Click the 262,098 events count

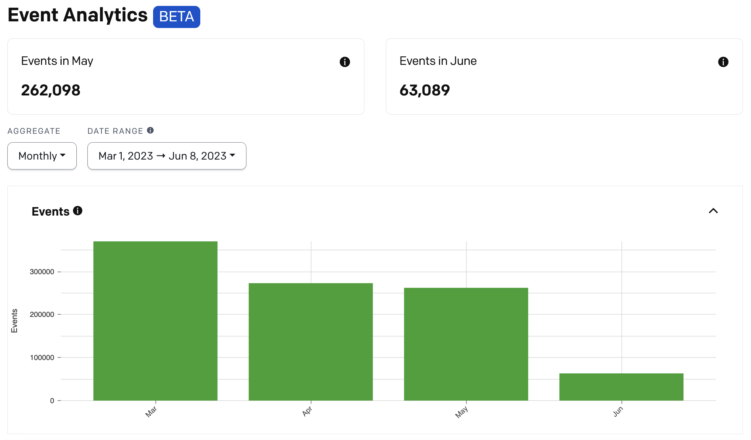[x=51, y=90]
